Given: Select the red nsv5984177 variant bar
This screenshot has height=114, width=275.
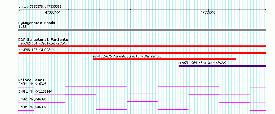Looking at the screenshot, I should (x=142, y=53).
